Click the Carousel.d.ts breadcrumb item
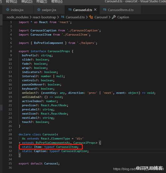Screen dimensions: 166x173 [x=75, y=17]
